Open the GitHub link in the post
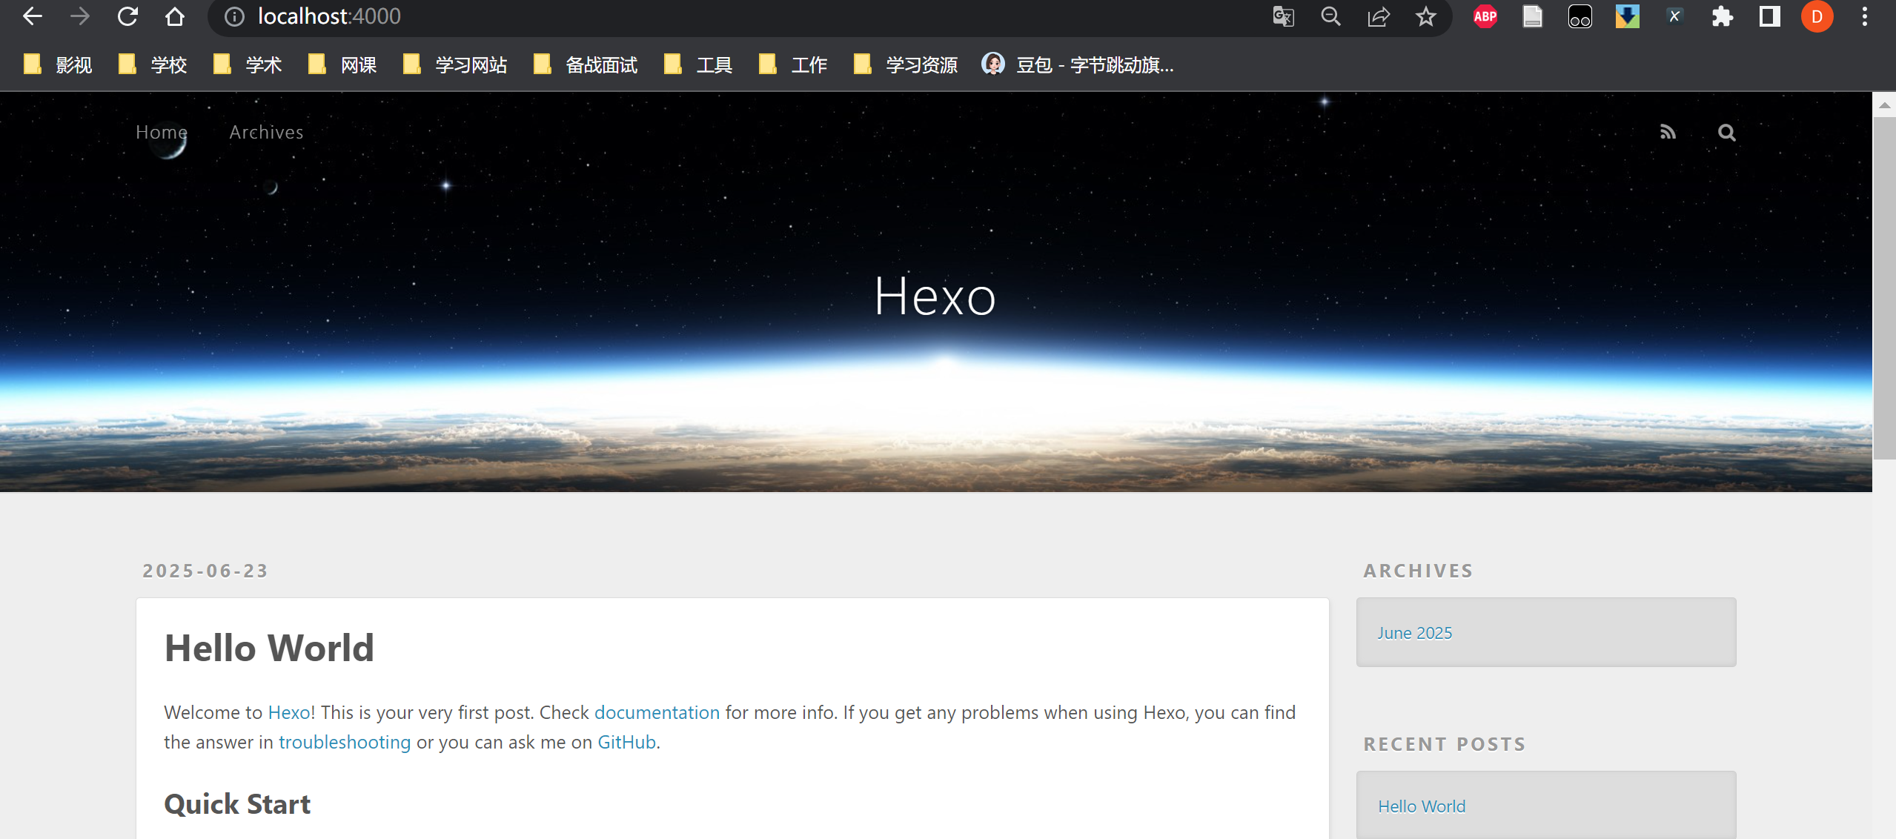 626,742
